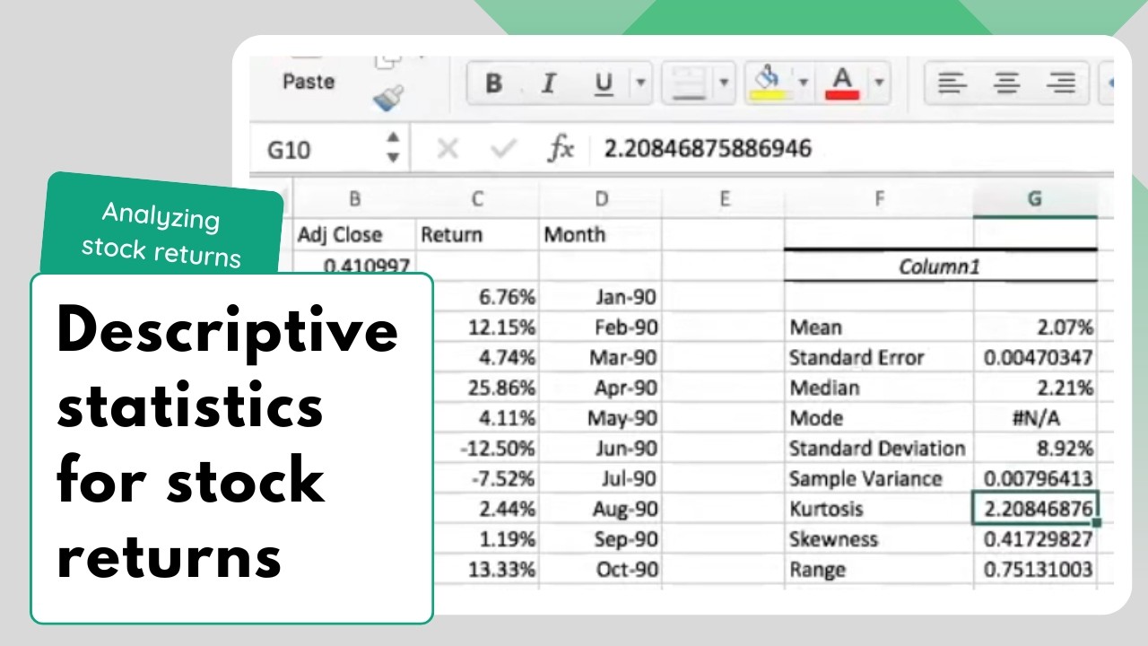This screenshot has height=646, width=1148.
Task: Click the Adj Close header cell
Action: coord(354,234)
